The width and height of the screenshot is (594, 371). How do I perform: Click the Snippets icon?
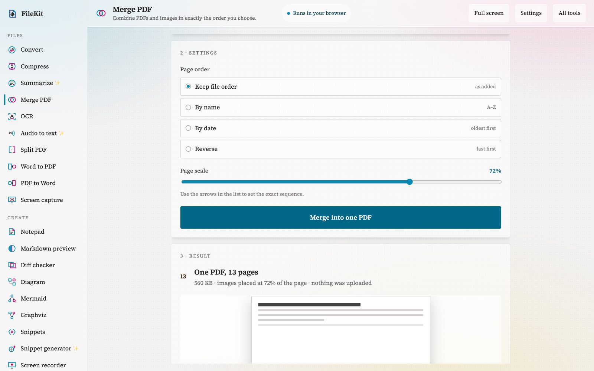(x=12, y=332)
